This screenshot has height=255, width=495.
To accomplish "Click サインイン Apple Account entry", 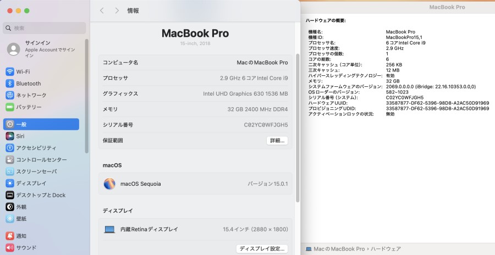I will click(x=42, y=49).
